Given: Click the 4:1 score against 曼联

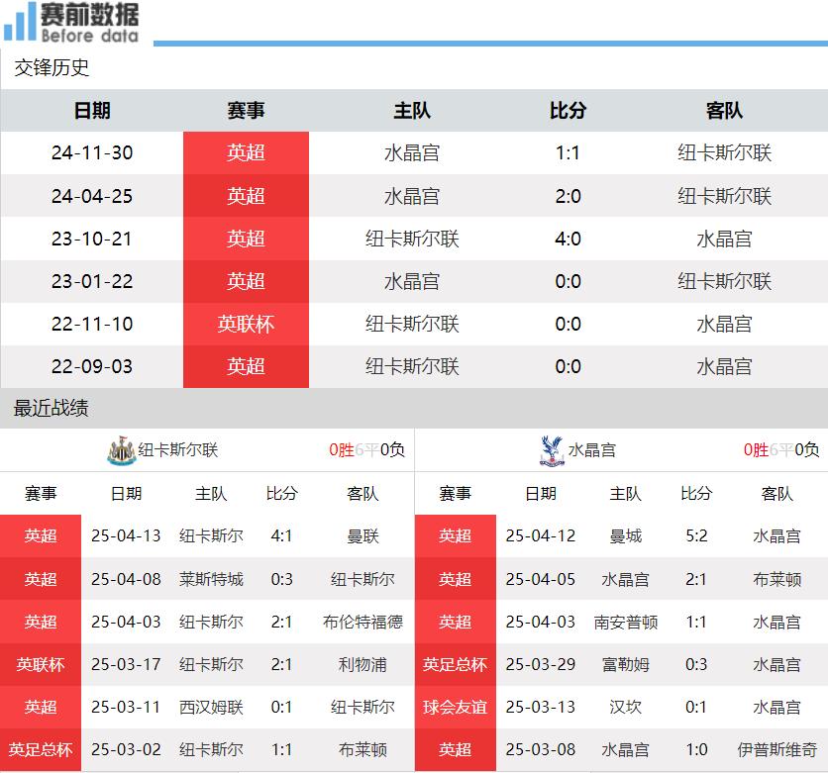Looking at the screenshot, I should (x=281, y=536).
